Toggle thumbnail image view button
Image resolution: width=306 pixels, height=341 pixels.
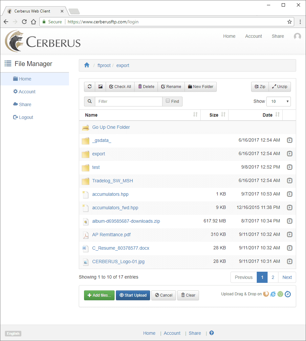(100, 86)
